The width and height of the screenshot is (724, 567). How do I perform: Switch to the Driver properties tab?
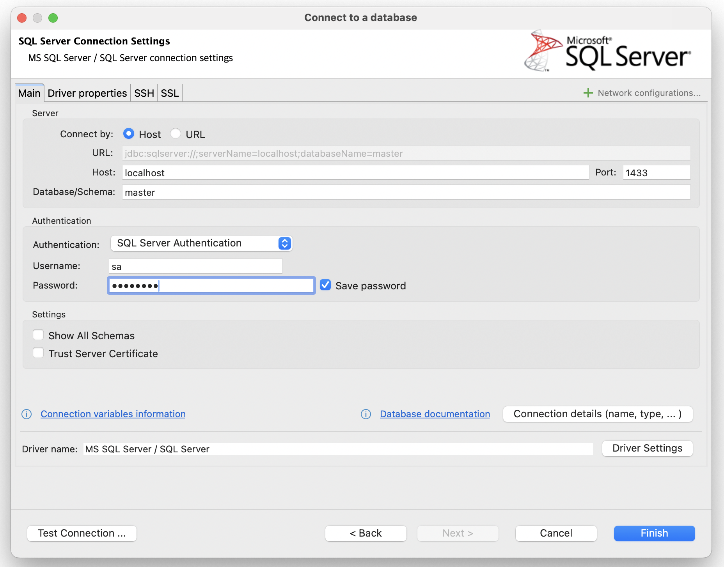pyautogui.click(x=87, y=93)
